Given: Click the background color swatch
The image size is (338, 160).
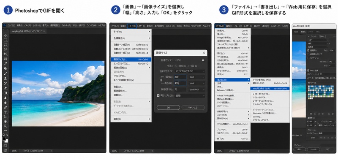Looking at the screenshot, I should [x=6, y=141].
